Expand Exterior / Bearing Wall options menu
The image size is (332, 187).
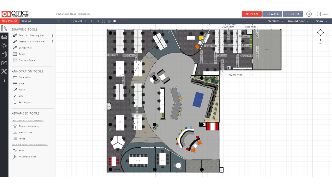[x=52, y=35]
